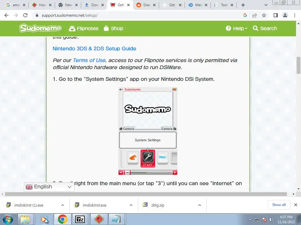Open the Shop nav link
The width and height of the screenshot is (301, 225).
coord(113,28)
